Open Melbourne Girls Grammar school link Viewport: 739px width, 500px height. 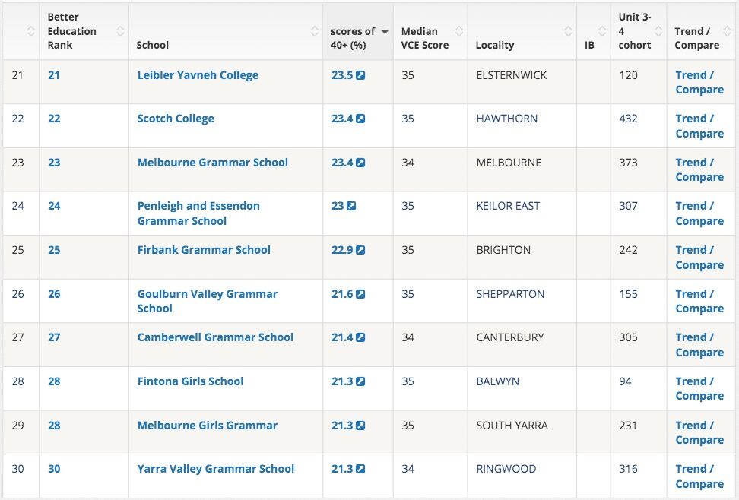coord(207,426)
